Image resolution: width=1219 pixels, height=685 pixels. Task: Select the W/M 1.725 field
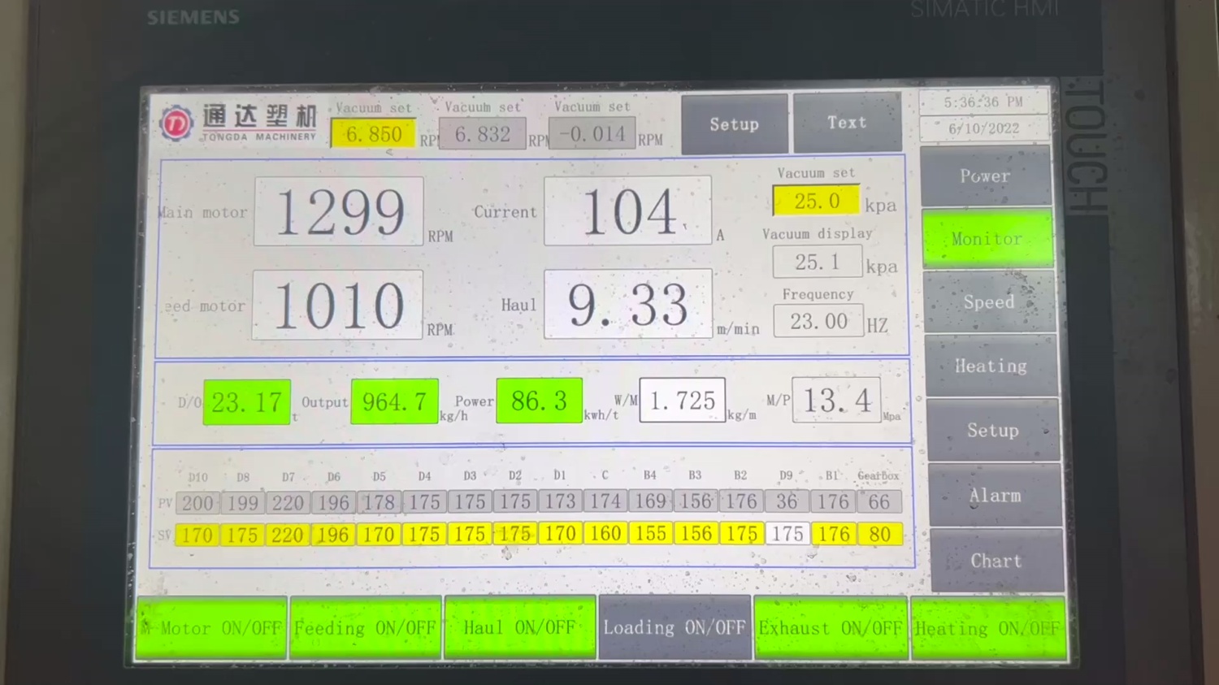(x=682, y=401)
